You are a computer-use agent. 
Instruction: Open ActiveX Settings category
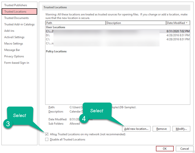[14, 37]
